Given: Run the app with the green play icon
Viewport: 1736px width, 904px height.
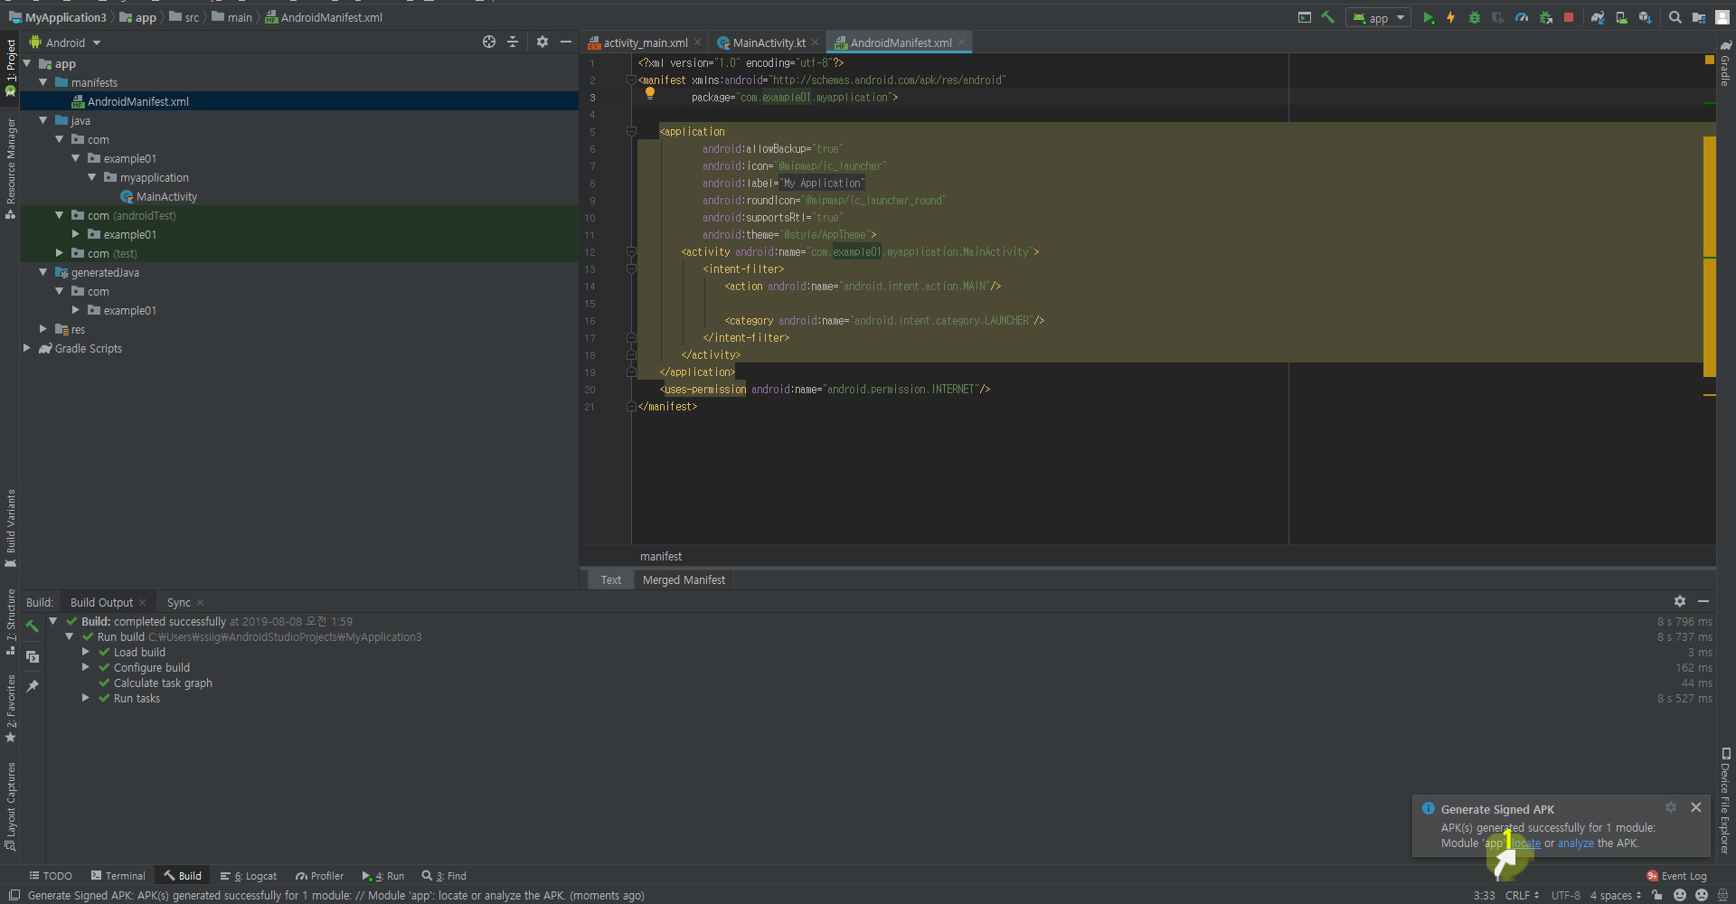Looking at the screenshot, I should 1428,17.
